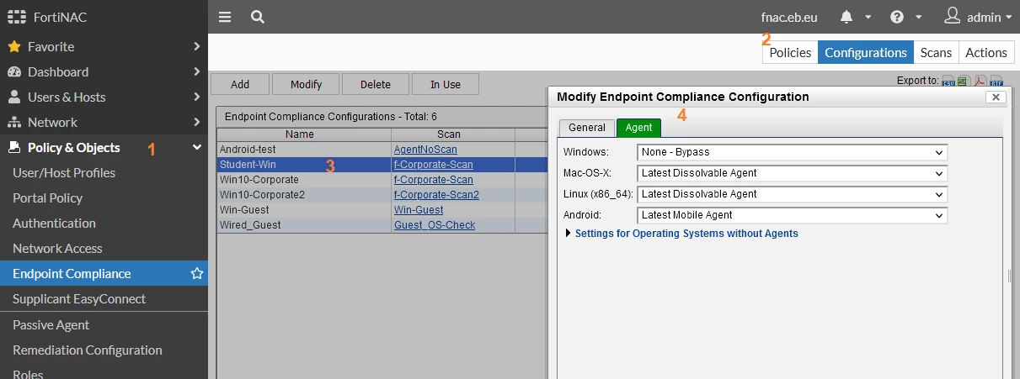The width and height of the screenshot is (1020, 379).
Task: Export the table to CSV
Action: (x=948, y=82)
